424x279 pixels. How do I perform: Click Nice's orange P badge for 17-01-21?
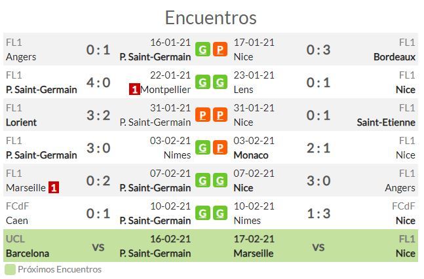(x=220, y=49)
